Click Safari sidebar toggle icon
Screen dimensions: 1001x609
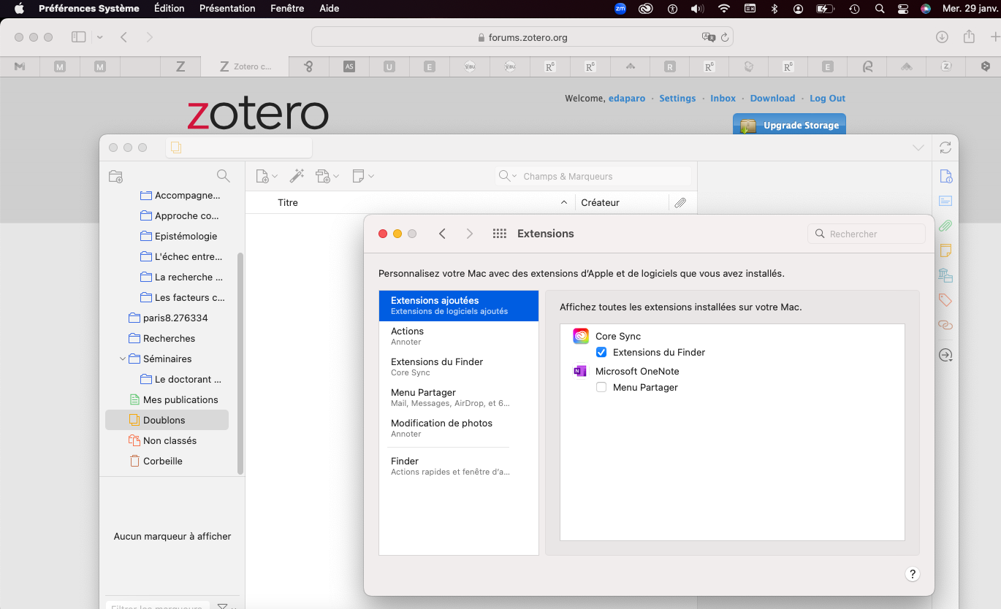click(78, 37)
